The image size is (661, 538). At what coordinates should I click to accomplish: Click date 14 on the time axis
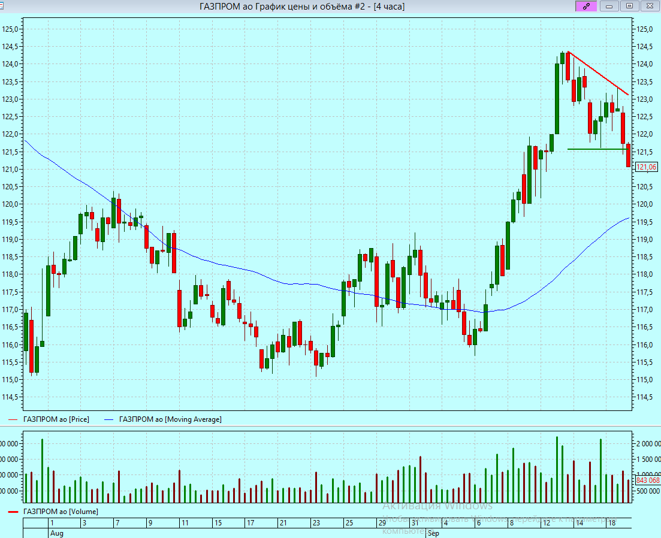pyautogui.click(x=579, y=523)
